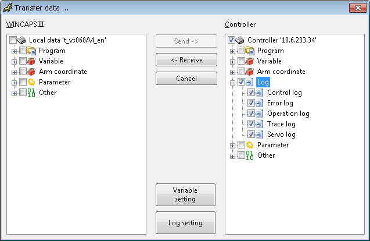The image size is (370, 241).
Task: Select the Operation log tree item
Action: (x=288, y=114)
